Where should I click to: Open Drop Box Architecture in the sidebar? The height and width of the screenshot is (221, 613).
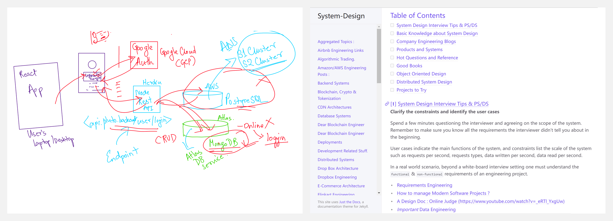click(338, 168)
